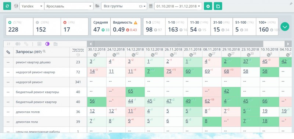Expand stats with green chevron button

285,27
